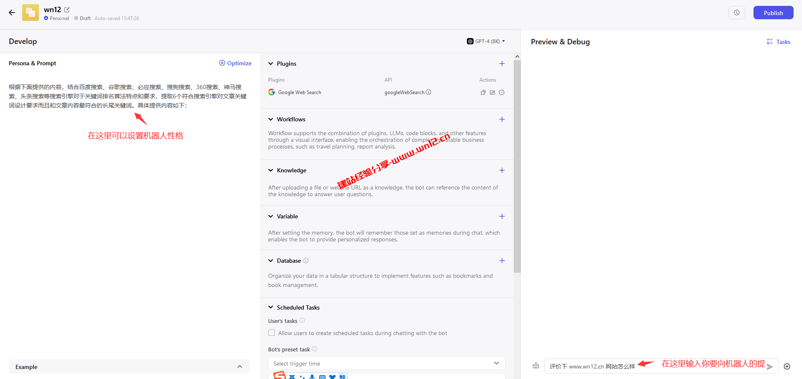The width and height of the screenshot is (802, 379).
Task: Click the Publish button
Action: tap(773, 13)
